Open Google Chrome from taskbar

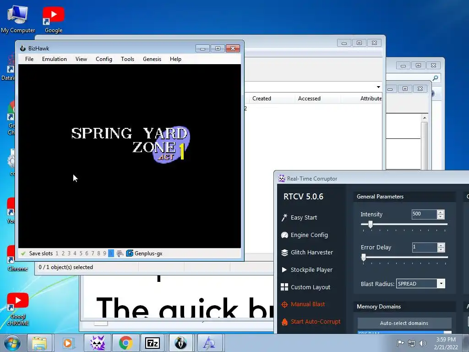pyautogui.click(x=125, y=343)
